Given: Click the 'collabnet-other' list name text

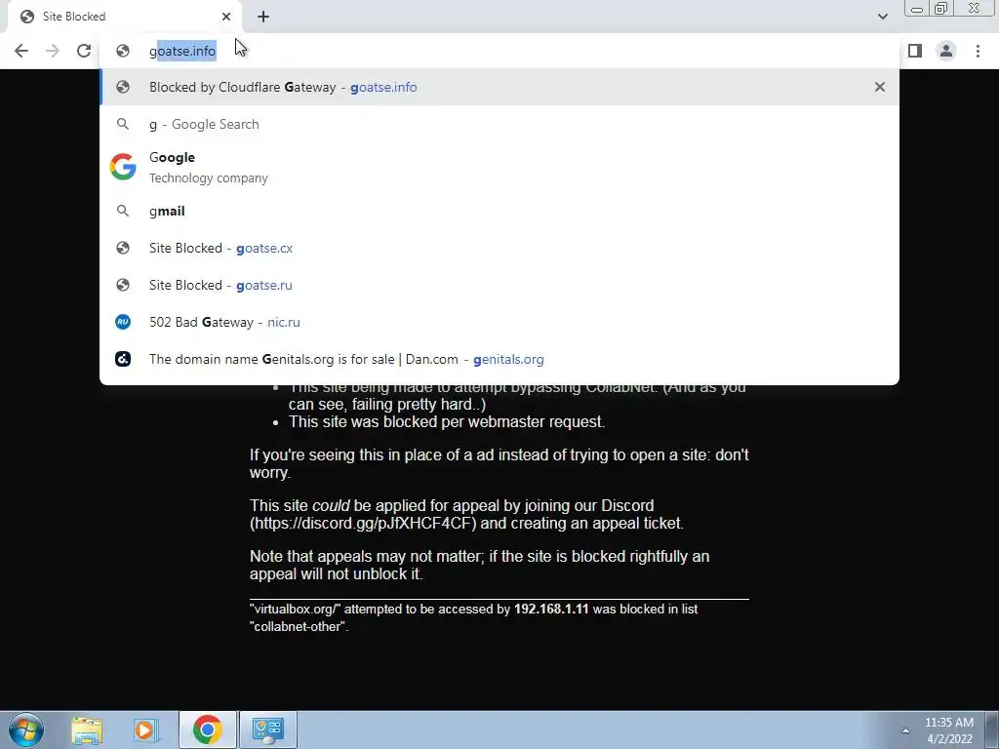Looking at the screenshot, I should click(x=299, y=627).
